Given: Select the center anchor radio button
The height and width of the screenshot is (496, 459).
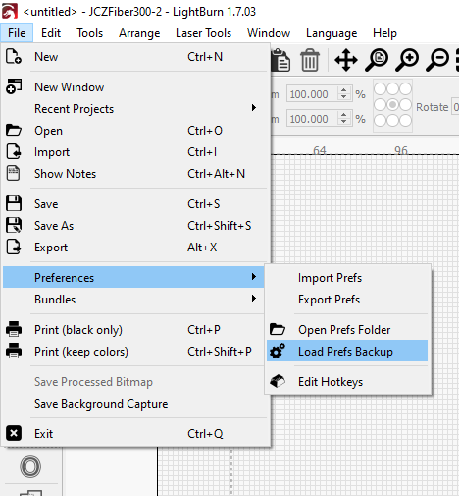Looking at the screenshot, I should (392, 105).
